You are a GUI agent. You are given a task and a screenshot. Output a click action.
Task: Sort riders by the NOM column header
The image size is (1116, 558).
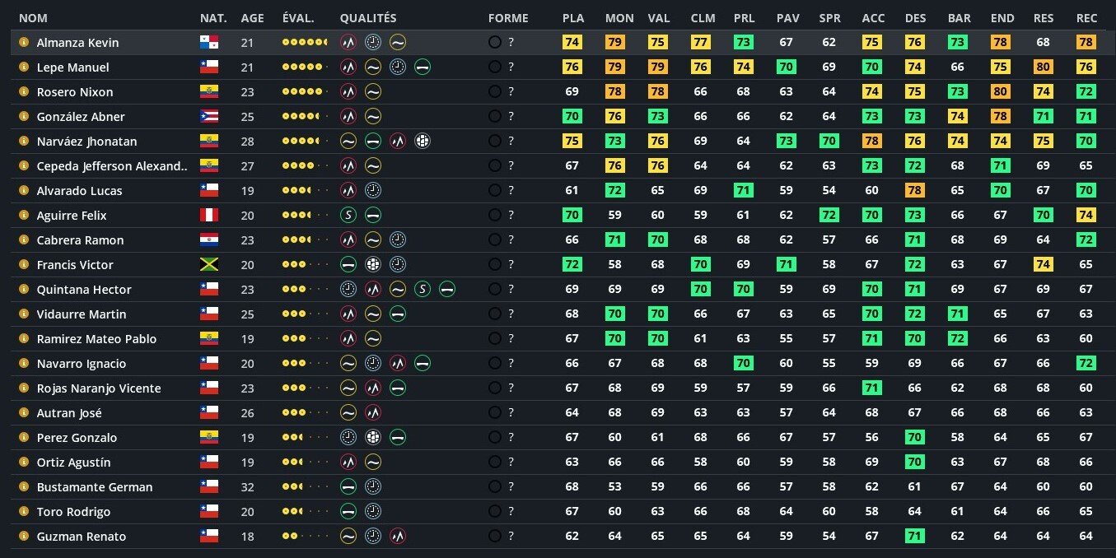pos(33,18)
